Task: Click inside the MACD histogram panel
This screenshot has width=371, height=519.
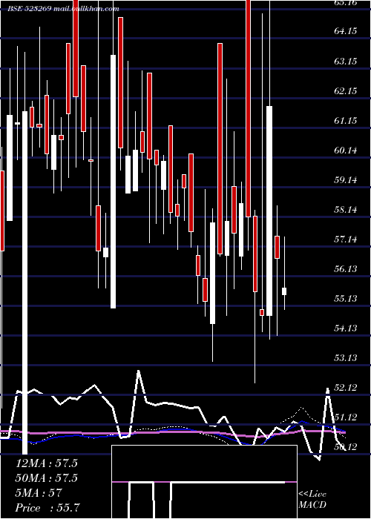Action: tap(204, 482)
